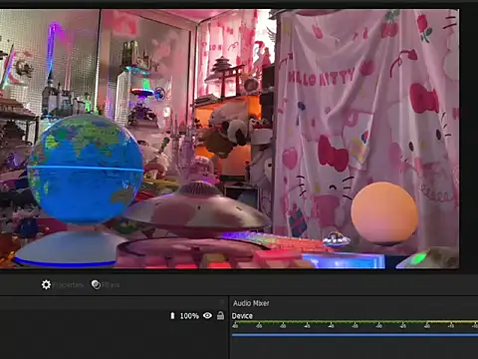The image size is (478, 359).
Task: Click the dark area right of preview
Action: click(469, 140)
